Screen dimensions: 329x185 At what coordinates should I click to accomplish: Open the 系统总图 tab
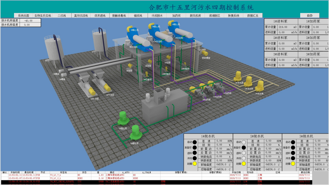click(x=23, y=15)
